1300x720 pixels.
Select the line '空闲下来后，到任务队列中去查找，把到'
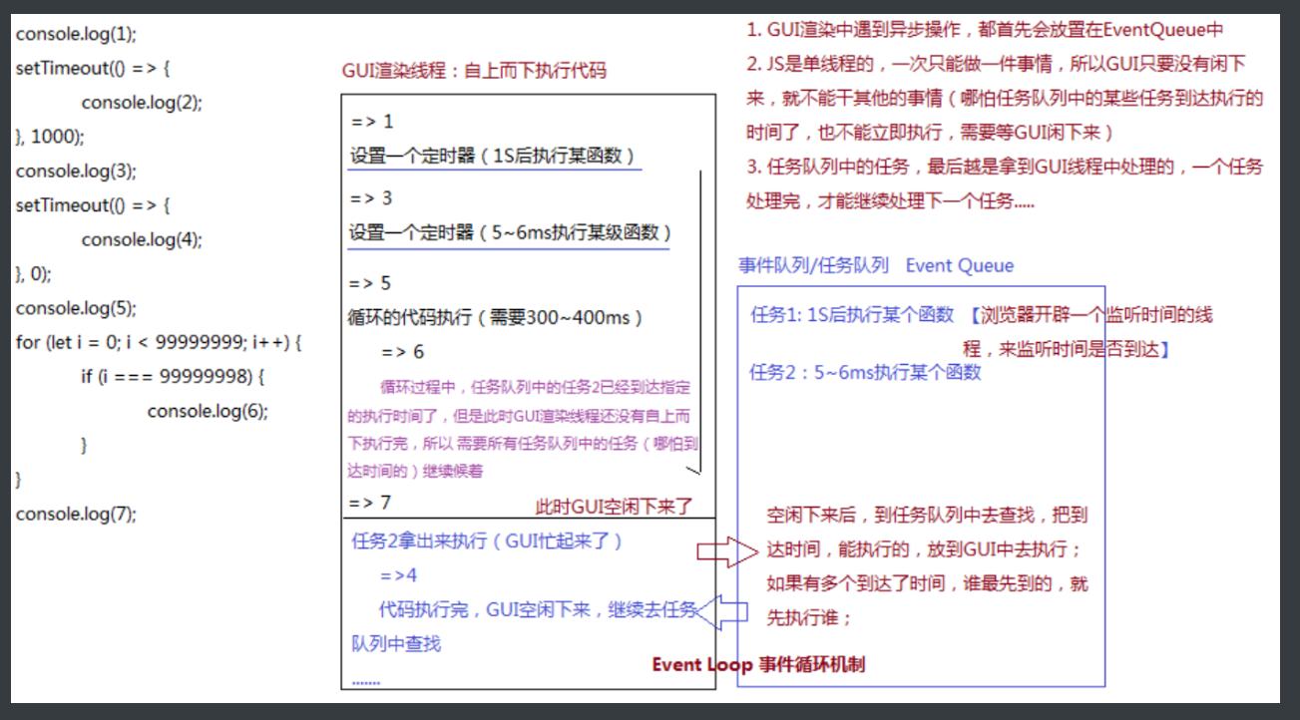coord(927,516)
